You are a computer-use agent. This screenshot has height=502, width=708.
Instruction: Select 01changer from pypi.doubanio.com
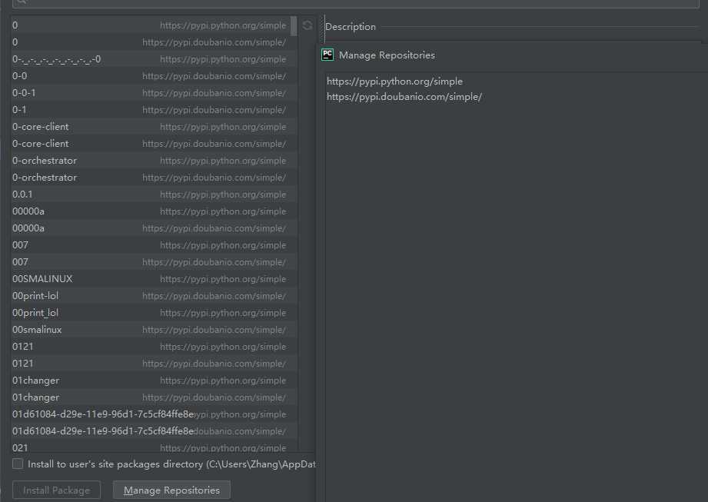point(154,397)
